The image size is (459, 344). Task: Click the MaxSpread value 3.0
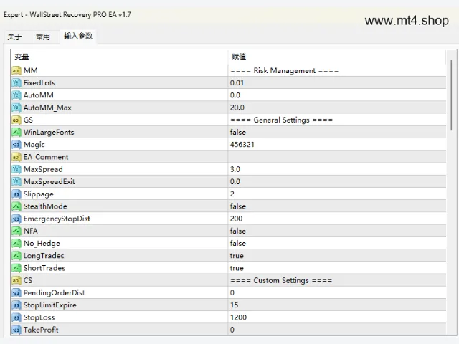[235, 169]
